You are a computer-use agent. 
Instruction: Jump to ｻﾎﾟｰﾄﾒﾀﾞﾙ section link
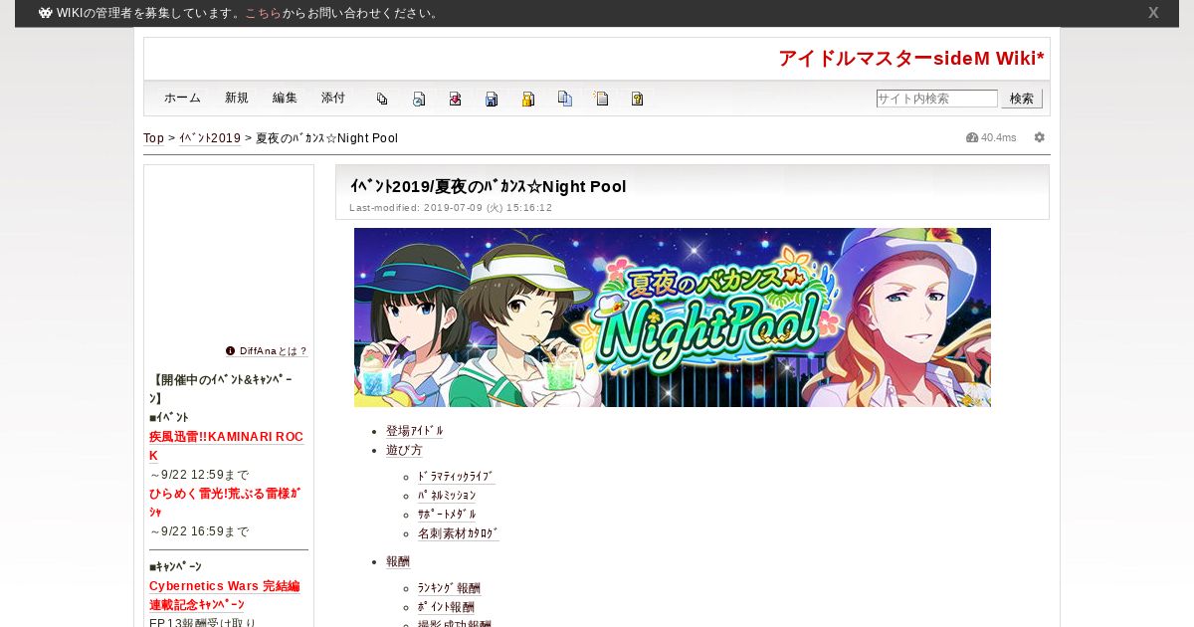click(x=447, y=515)
